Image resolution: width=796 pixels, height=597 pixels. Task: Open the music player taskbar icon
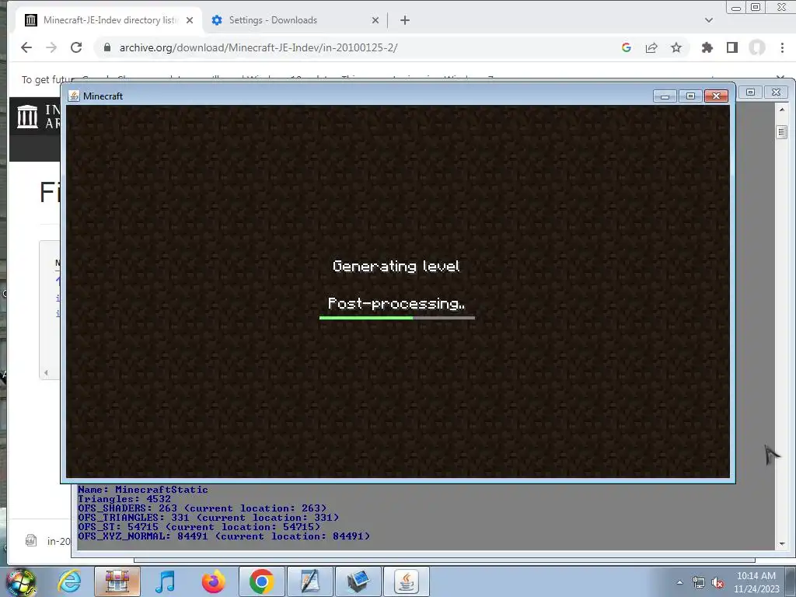165,581
